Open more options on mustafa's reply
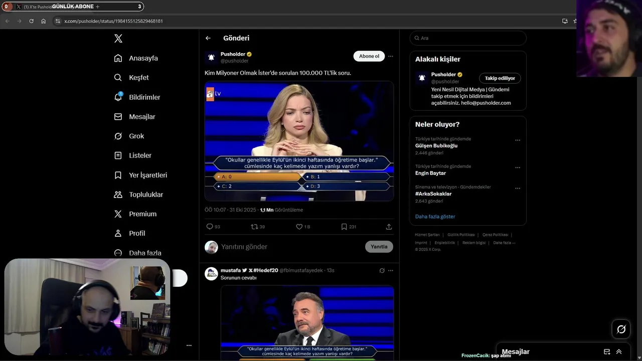Image resolution: width=642 pixels, height=361 pixels. [x=391, y=270]
